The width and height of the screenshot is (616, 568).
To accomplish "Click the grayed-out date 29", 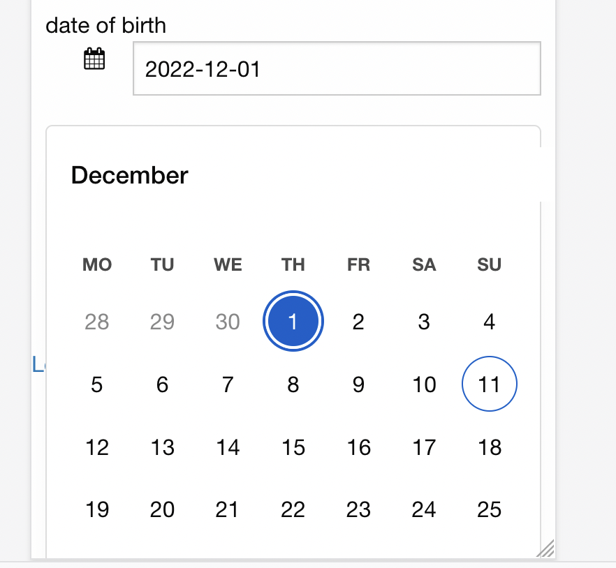I will click(162, 322).
